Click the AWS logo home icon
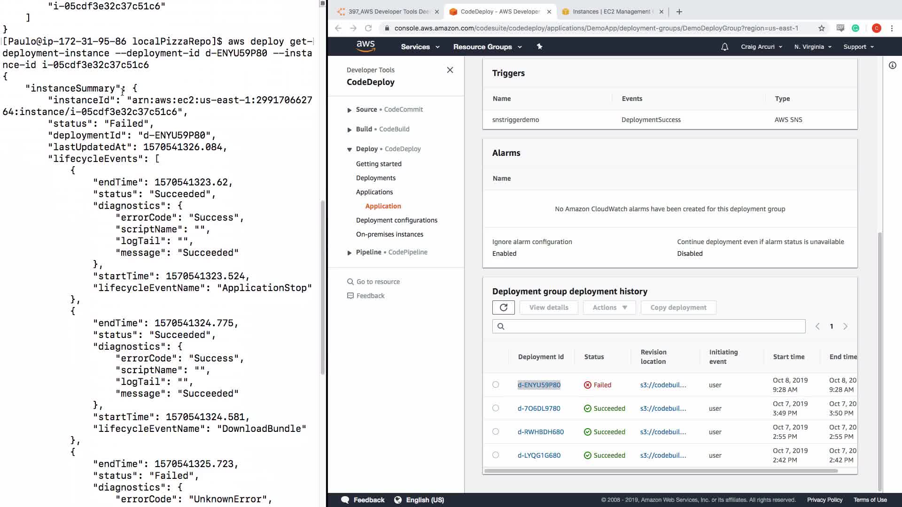The width and height of the screenshot is (902, 507). [x=365, y=46]
